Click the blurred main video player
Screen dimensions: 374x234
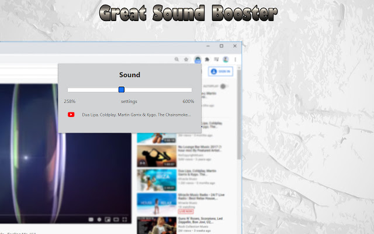click(x=65, y=153)
